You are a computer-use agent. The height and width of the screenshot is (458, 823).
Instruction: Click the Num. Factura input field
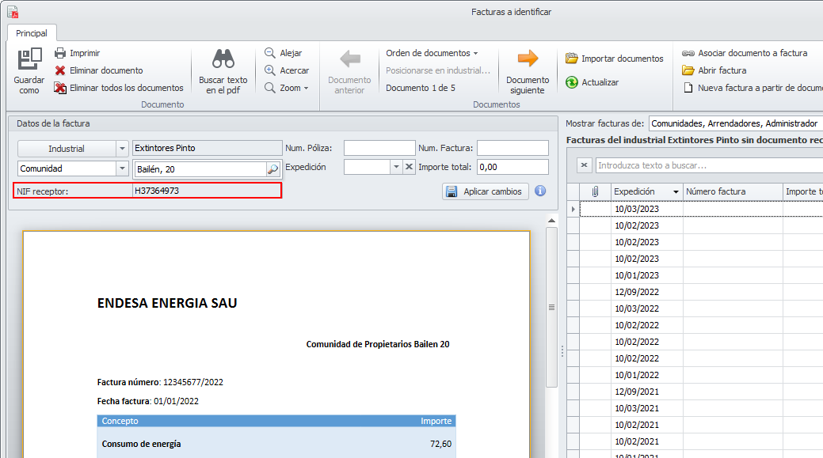512,148
